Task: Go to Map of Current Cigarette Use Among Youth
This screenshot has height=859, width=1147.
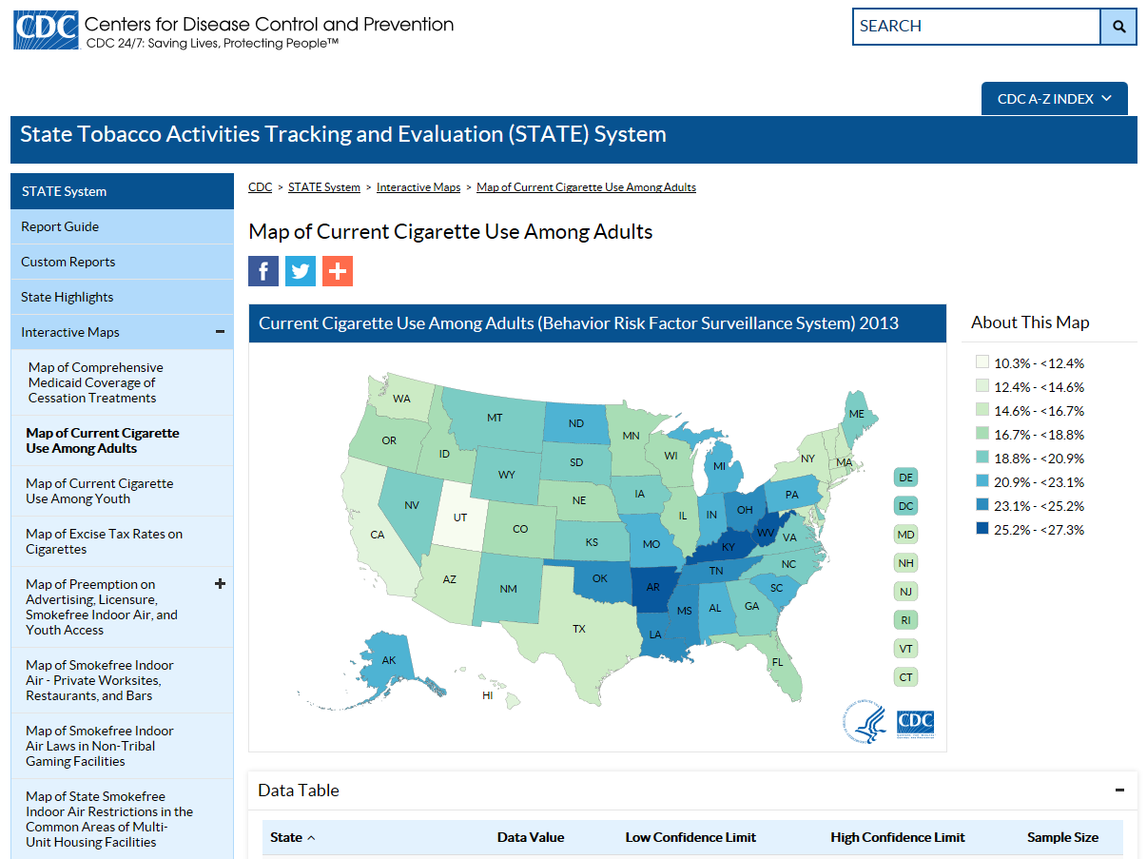Action: coord(100,491)
